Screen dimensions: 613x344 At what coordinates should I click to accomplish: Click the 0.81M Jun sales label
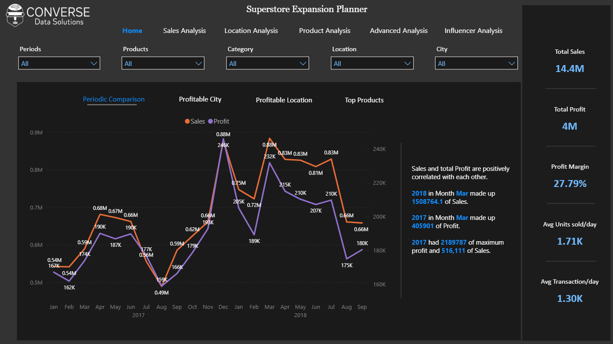316,173
